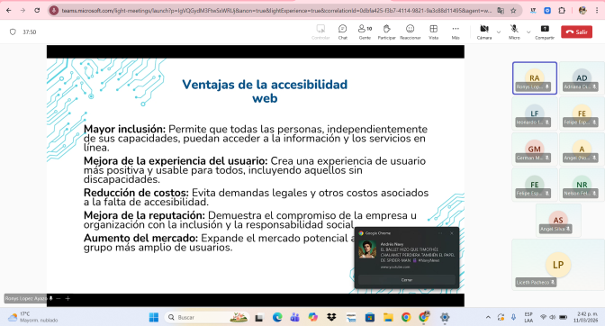The width and height of the screenshot is (605, 326).
Task: Open Settings gear from the taskbar
Action: 445,317
